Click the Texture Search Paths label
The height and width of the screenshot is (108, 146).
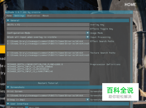pyautogui.click(x=103, y=53)
